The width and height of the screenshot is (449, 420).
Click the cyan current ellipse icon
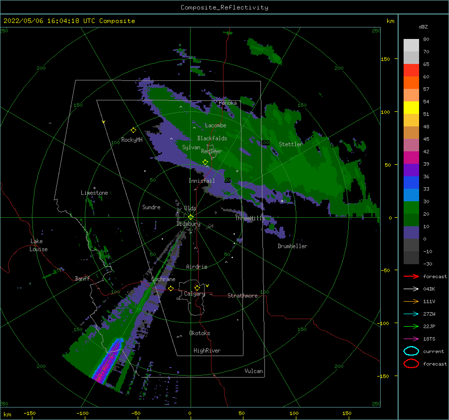click(411, 351)
